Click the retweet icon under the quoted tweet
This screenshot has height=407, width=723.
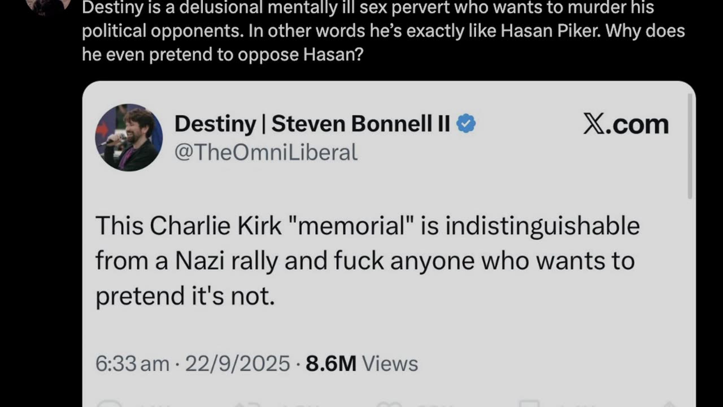[x=245, y=404]
